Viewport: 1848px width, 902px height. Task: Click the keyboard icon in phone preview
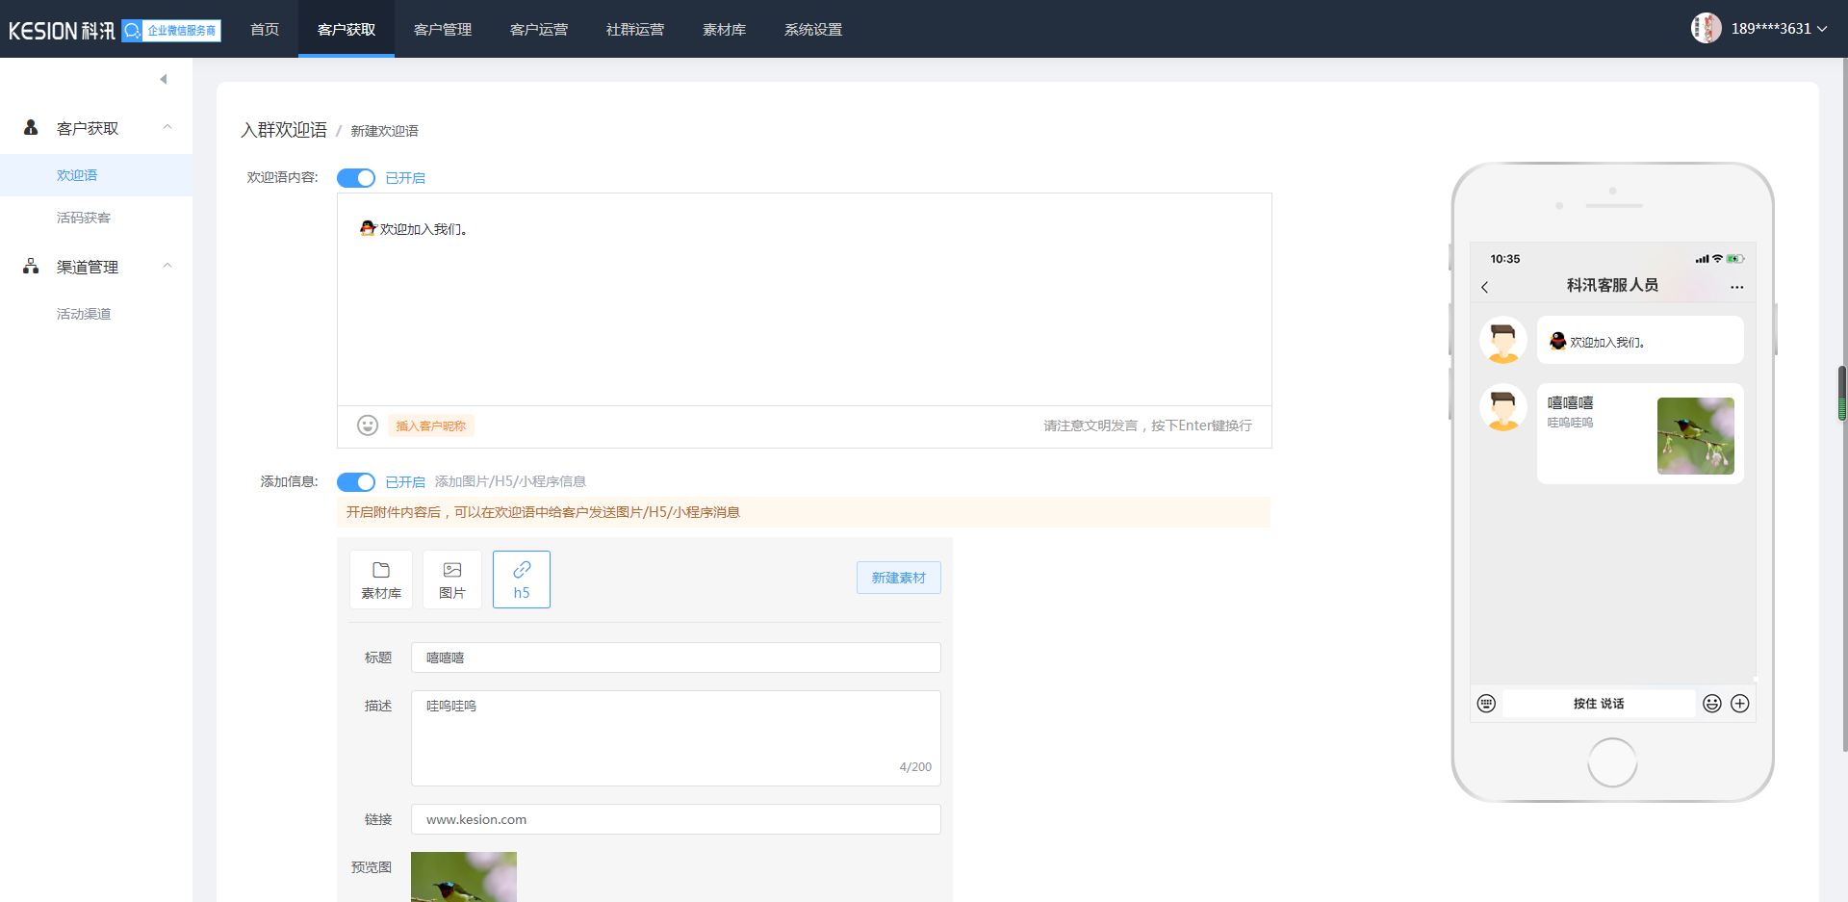pyautogui.click(x=1486, y=704)
